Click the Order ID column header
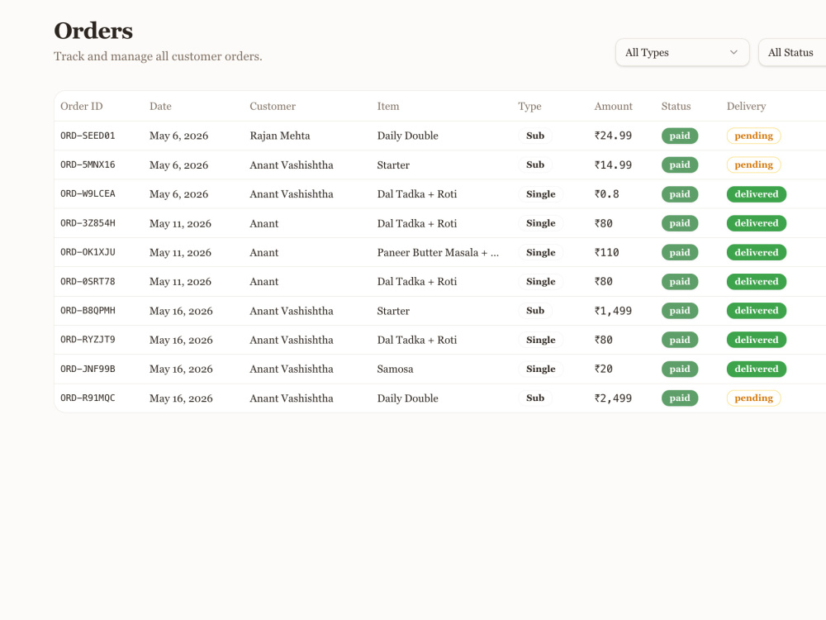Viewport: 826px width, 620px height. point(82,106)
